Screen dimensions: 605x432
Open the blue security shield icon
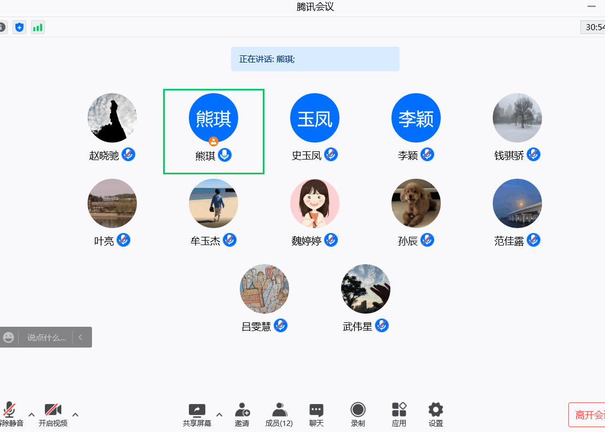(20, 27)
